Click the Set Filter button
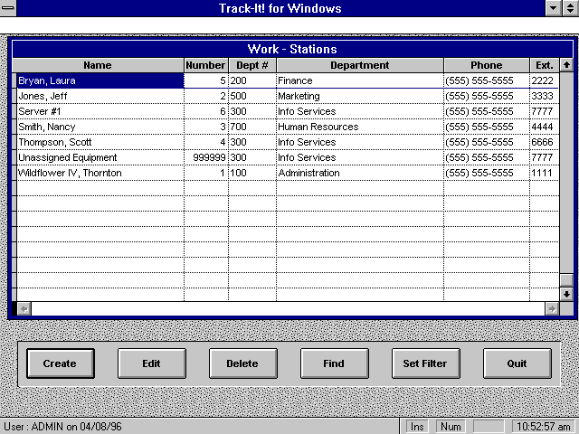579x434 pixels. tap(425, 363)
